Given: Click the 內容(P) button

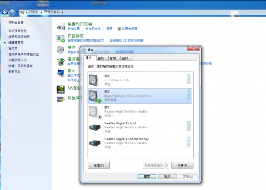Looking at the screenshot, I should pos(183,165).
